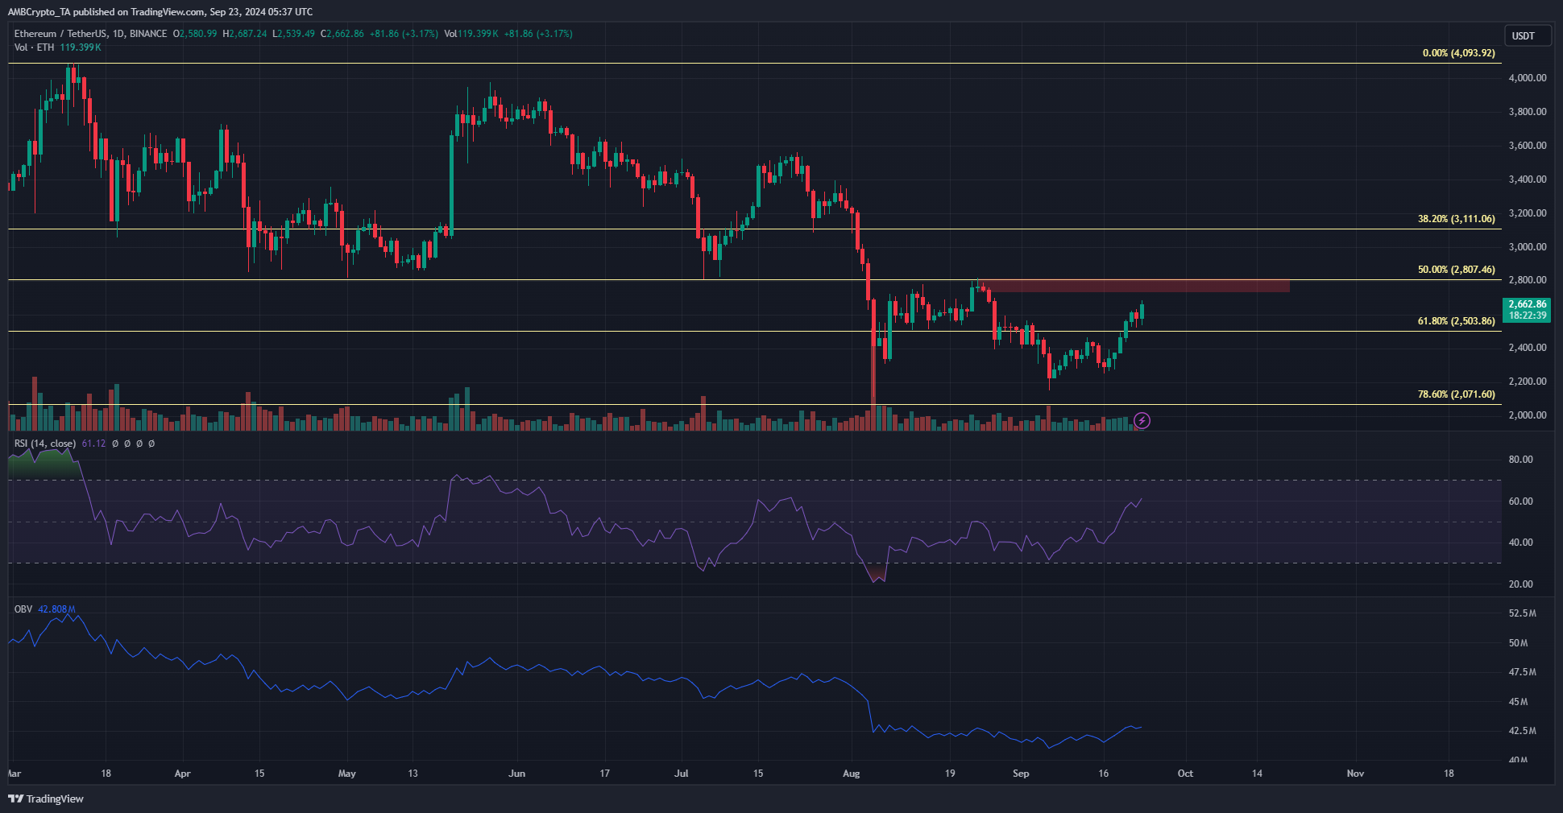Click the 2,400.00 price axis label
This screenshot has height=813, width=1563.
(1527, 348)
